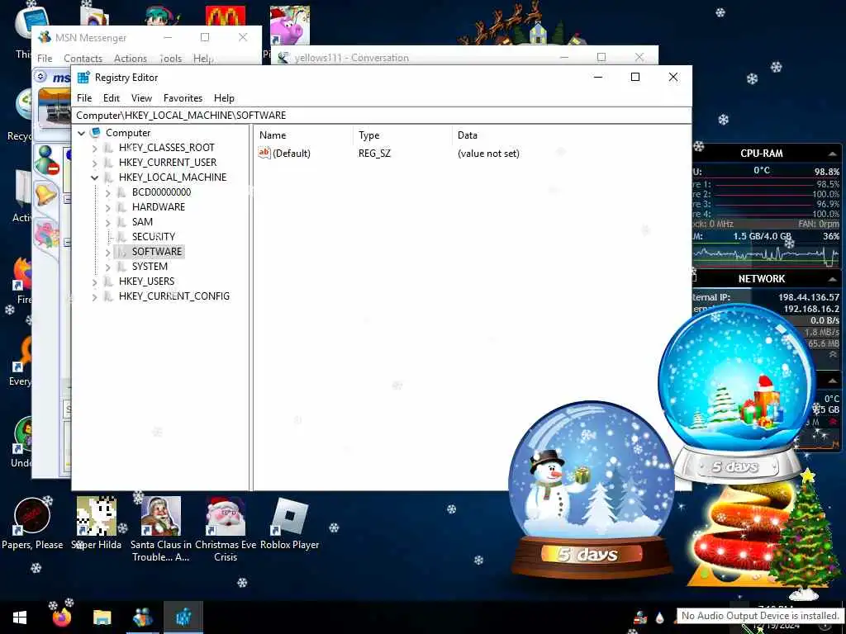Open the File menu in MSN Messenger

tap(45, 59)
